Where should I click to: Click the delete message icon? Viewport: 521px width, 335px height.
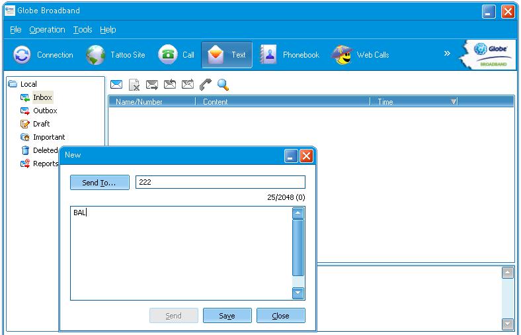[x=134, y=85]
